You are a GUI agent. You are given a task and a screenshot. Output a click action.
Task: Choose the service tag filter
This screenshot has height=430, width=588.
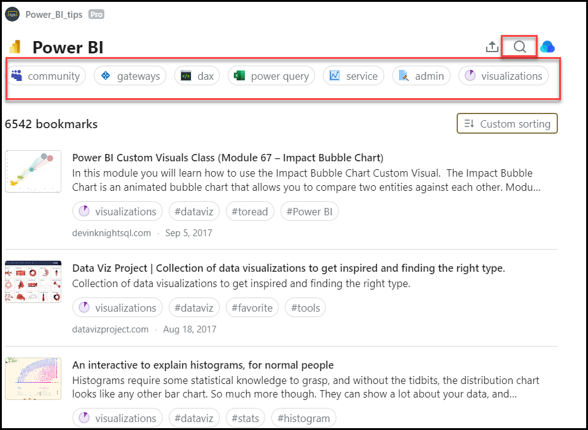click(354, 76)
